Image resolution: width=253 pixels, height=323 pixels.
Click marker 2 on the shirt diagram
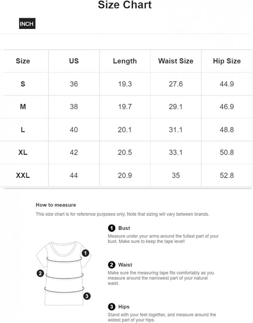coord(40,273)
